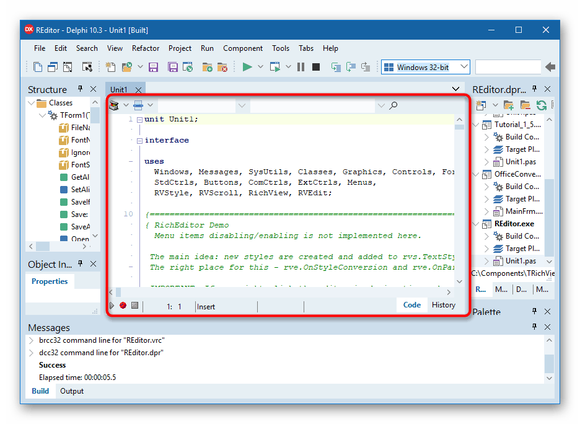The width and height of the screenshot is (580, 424).
Task: Click the search magnifier icon in editor toolbar
Action: 393,105
